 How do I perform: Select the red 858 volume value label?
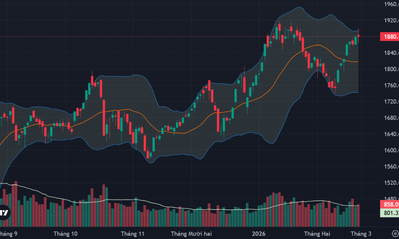pos(390,204)
